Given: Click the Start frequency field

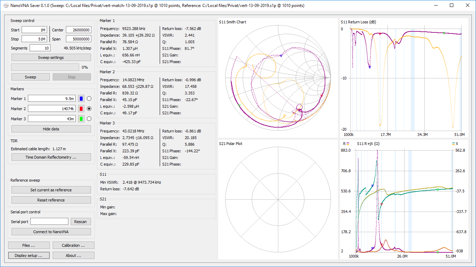Looking at the screenshot, I should [34, 30].
